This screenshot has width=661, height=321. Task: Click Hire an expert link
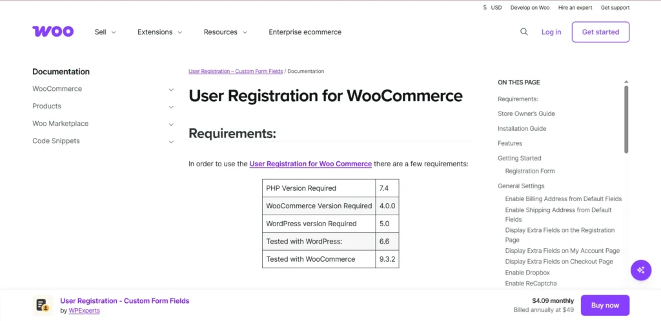tap(575, 8)
